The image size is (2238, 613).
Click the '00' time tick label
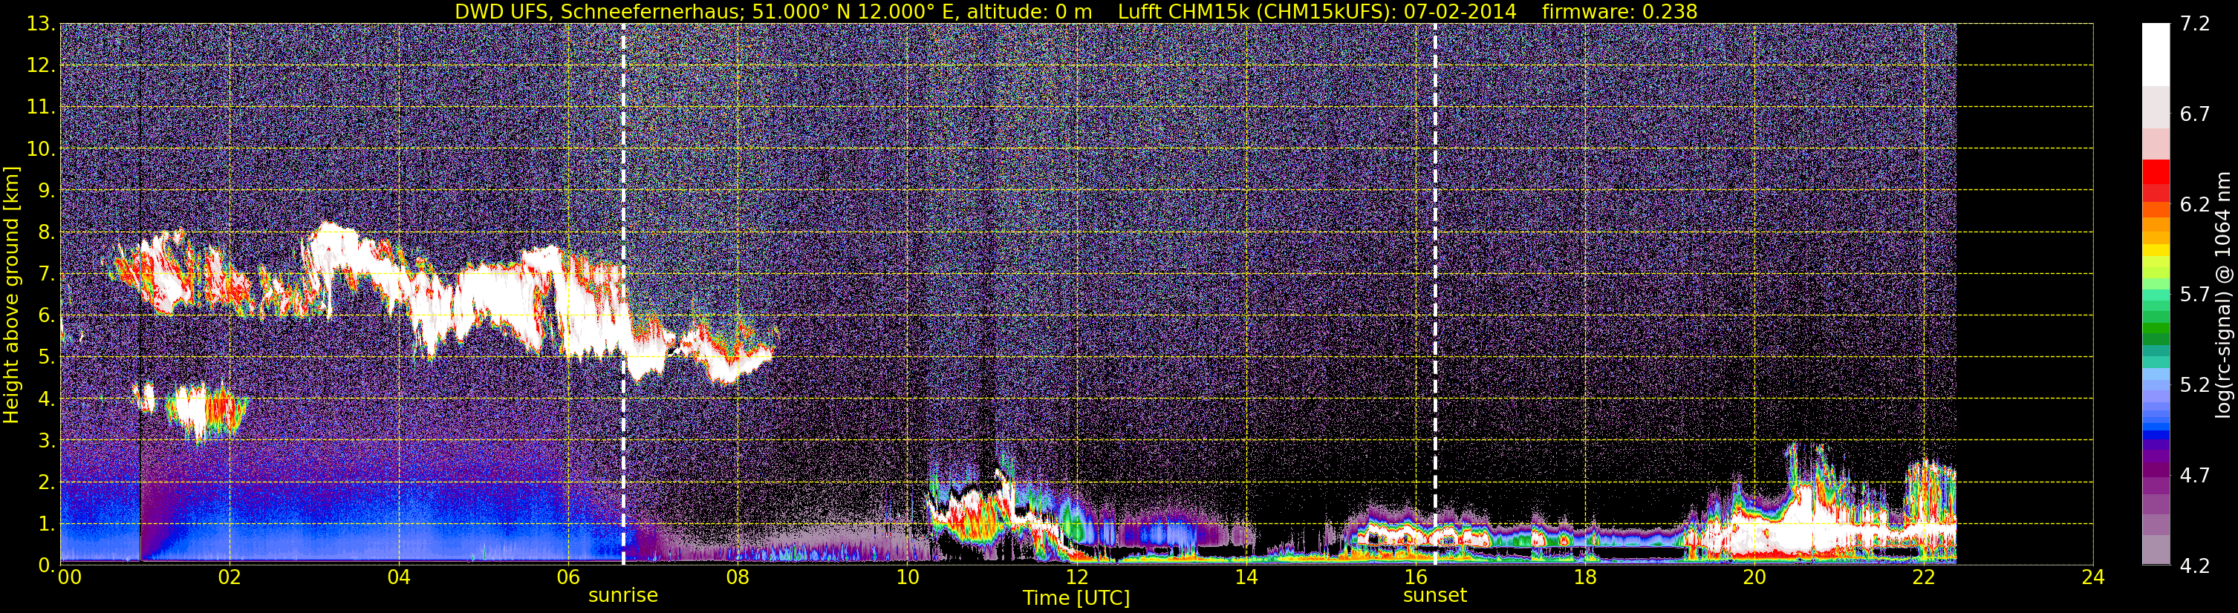coord(70,578)
